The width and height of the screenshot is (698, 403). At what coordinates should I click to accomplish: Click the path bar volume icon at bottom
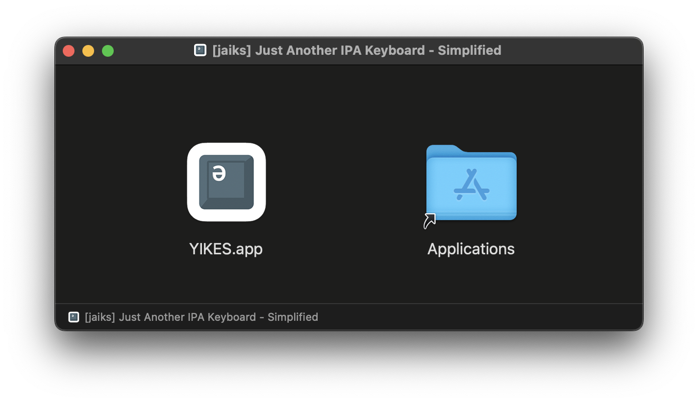(x=74, y=317)
